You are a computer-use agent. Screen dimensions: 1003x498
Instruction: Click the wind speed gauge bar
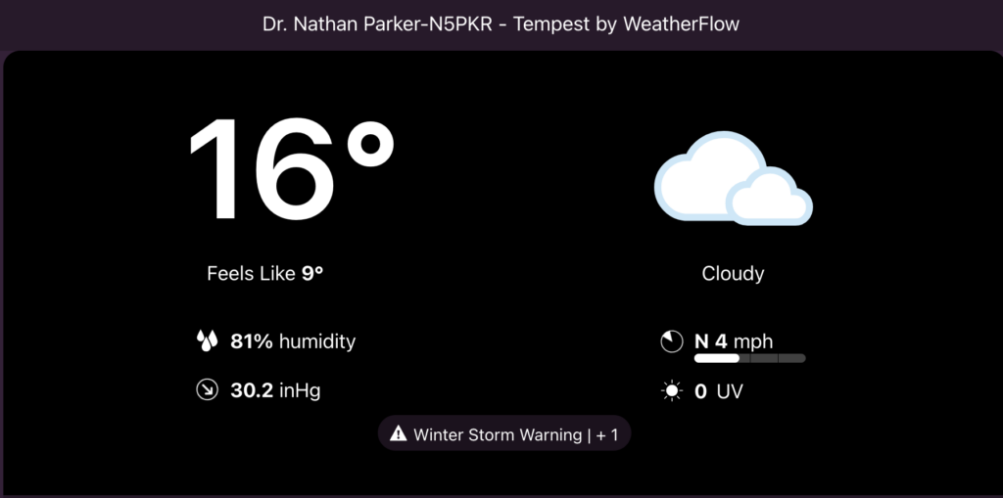click(749, 359)
